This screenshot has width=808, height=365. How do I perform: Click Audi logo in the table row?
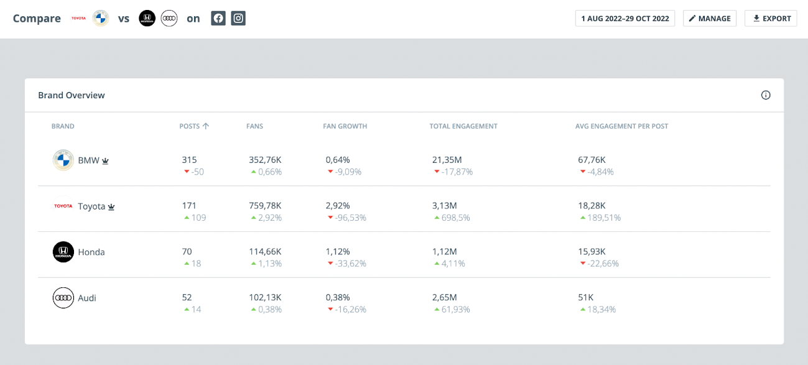[x=63, y=298]
